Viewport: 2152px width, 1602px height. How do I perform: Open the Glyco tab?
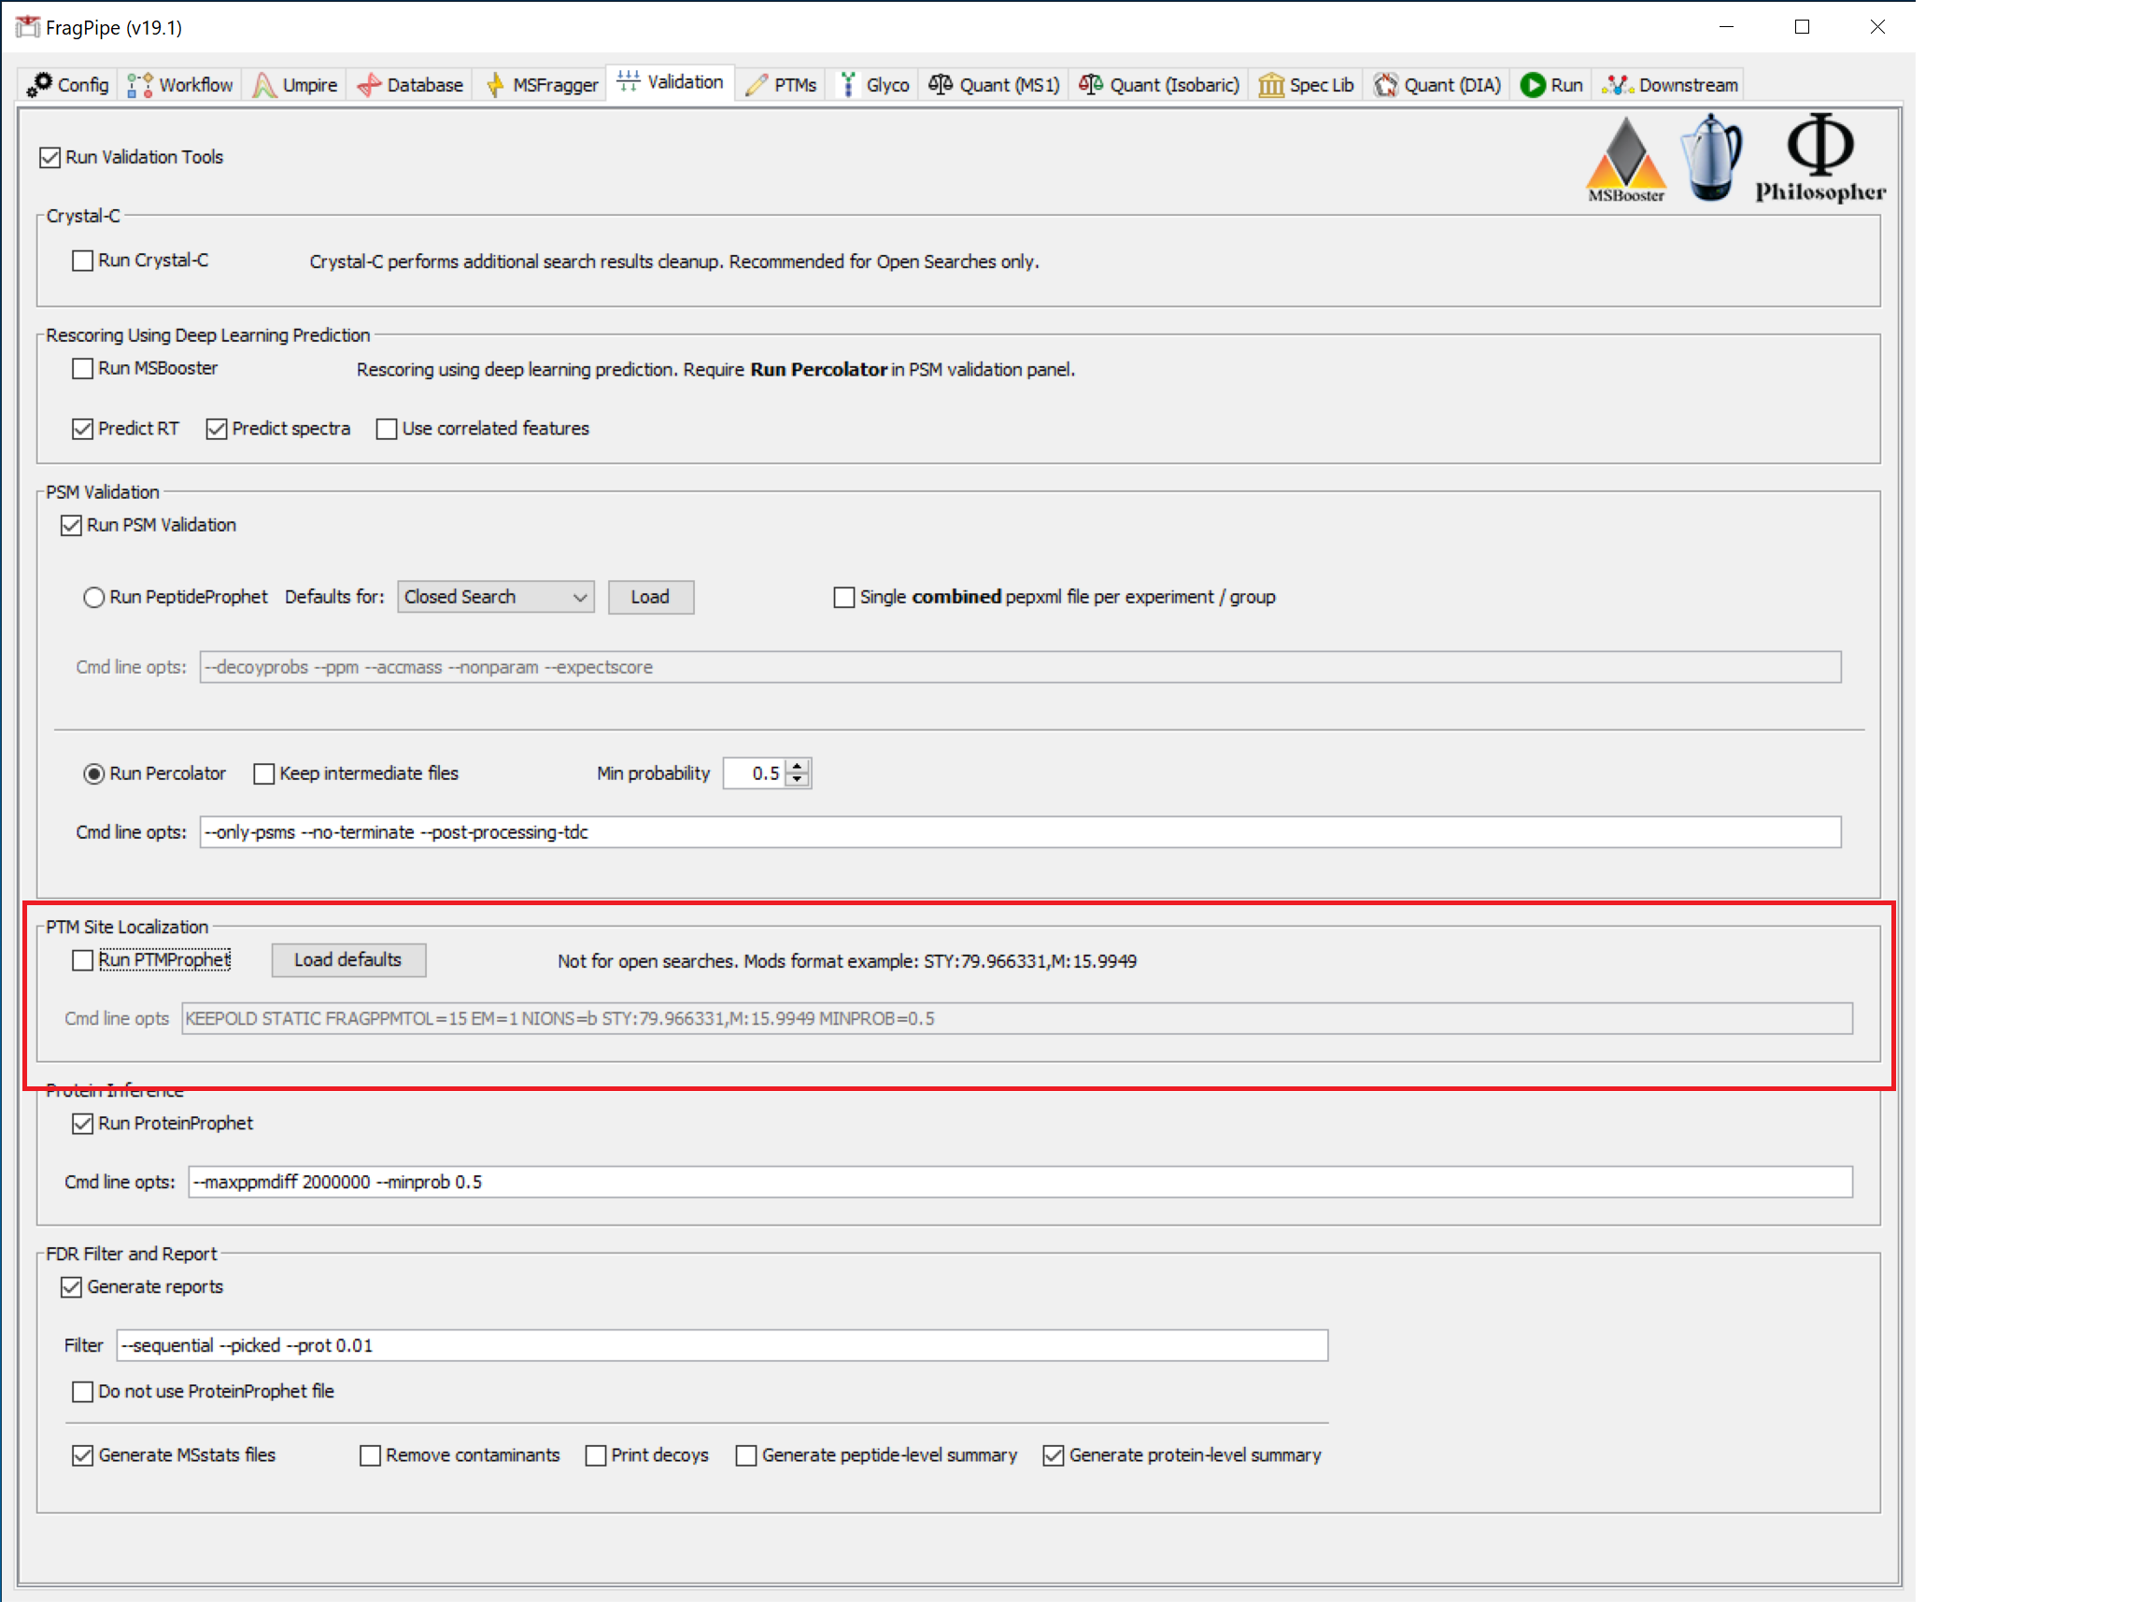[873, 84]
